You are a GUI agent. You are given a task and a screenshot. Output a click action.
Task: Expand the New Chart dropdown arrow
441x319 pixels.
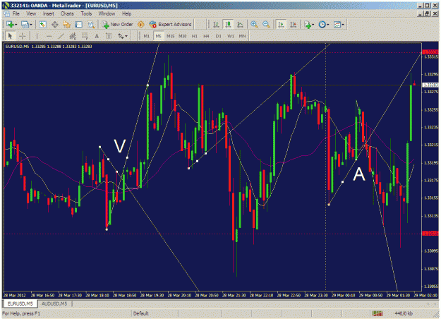pos(16,25)
